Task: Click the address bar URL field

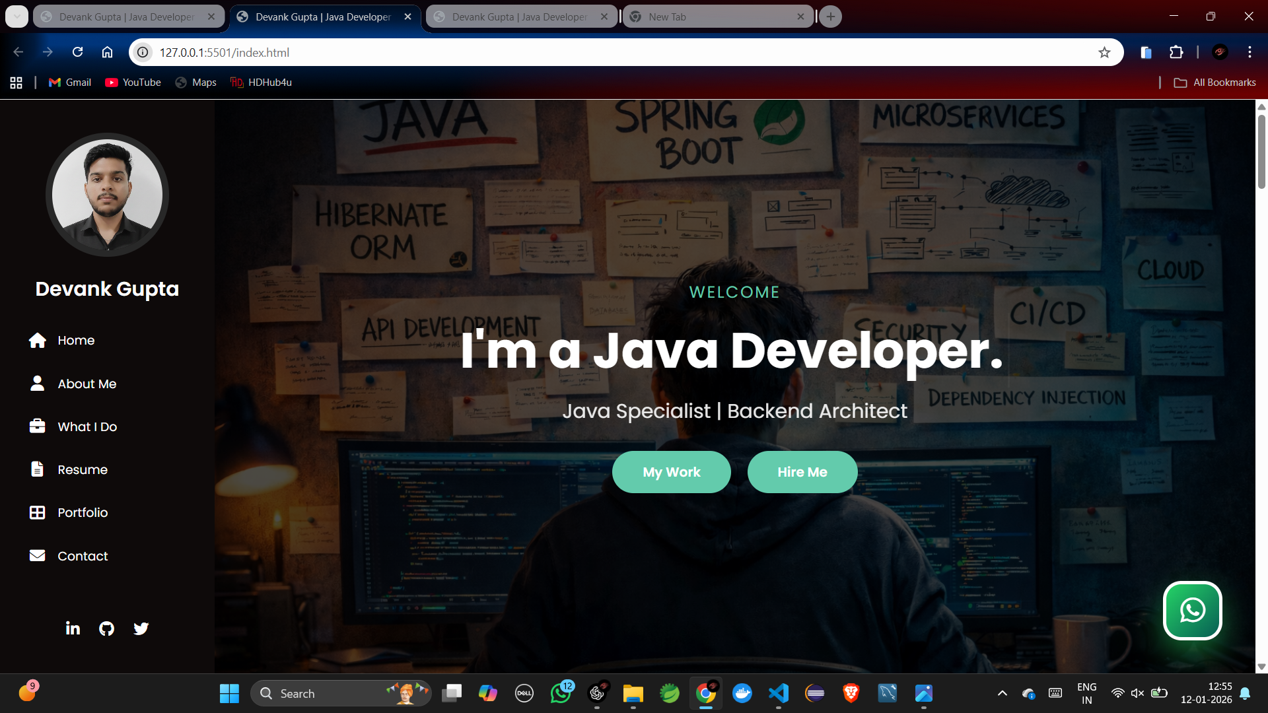Action: pyautogui.click(x=594, y=53)
